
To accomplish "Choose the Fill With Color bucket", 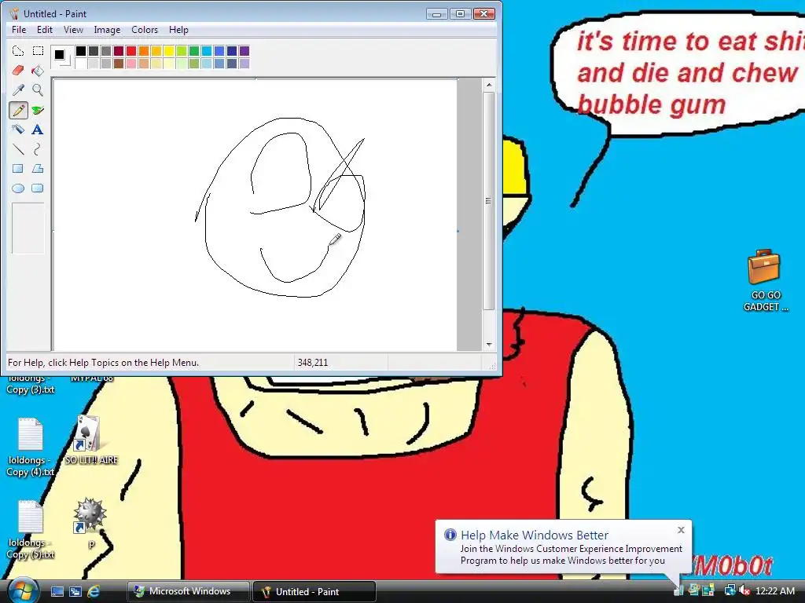I will (x=38, y=70).
